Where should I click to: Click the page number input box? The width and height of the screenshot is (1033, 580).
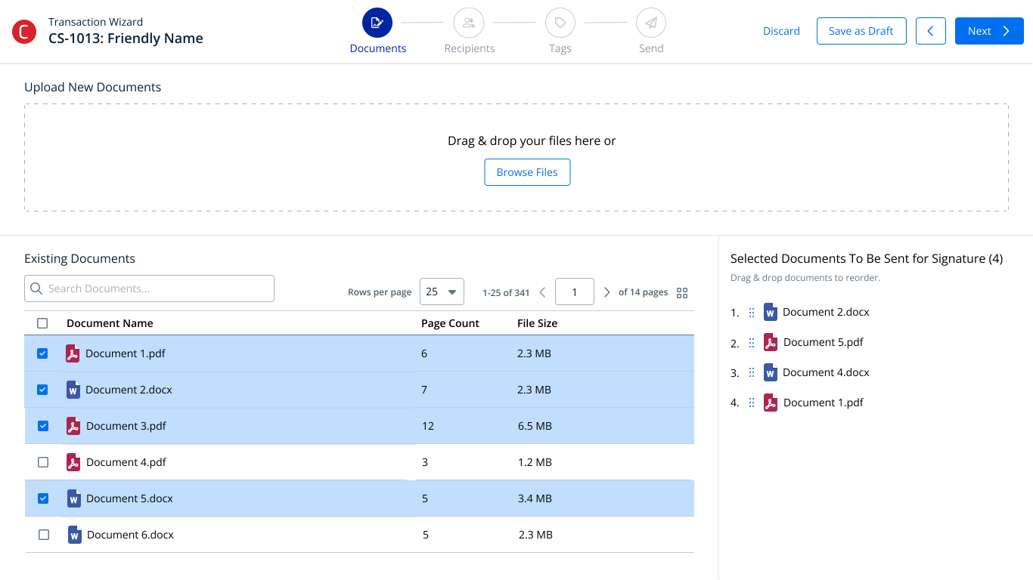pyautogui.click(x=575, y=292)
